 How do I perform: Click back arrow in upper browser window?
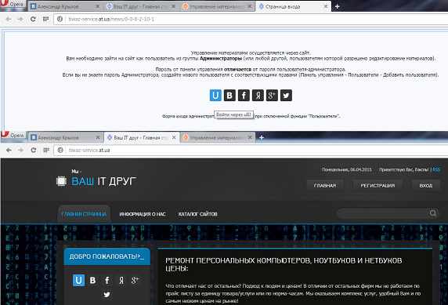[x=9, y=19]
